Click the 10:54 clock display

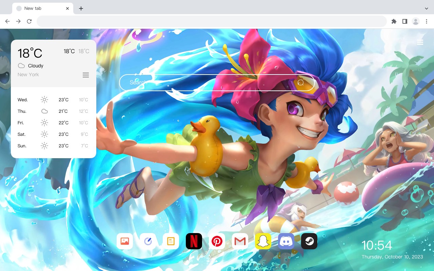pyautogui.click(x=377, y=245)
